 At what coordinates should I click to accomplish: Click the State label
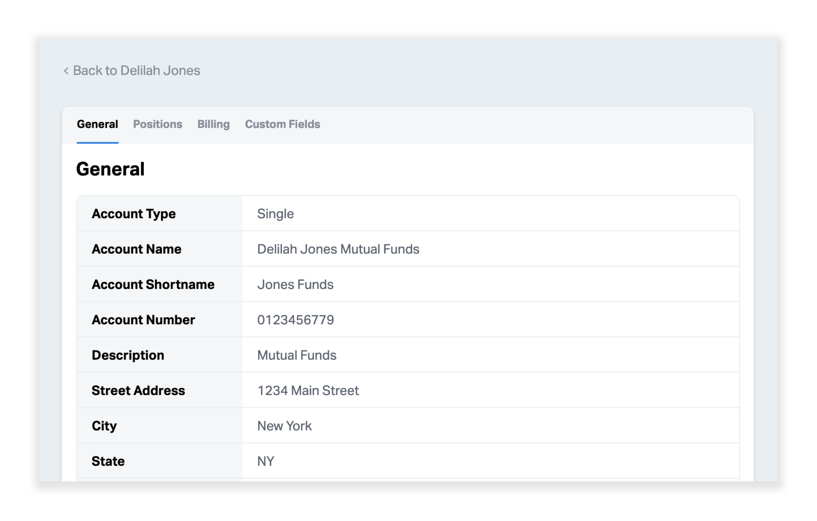point(108,461)
